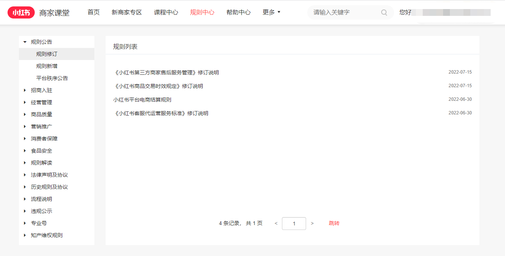Open 帮助中心 from the top nav
The image size is (505, 256).
(239, 12)
